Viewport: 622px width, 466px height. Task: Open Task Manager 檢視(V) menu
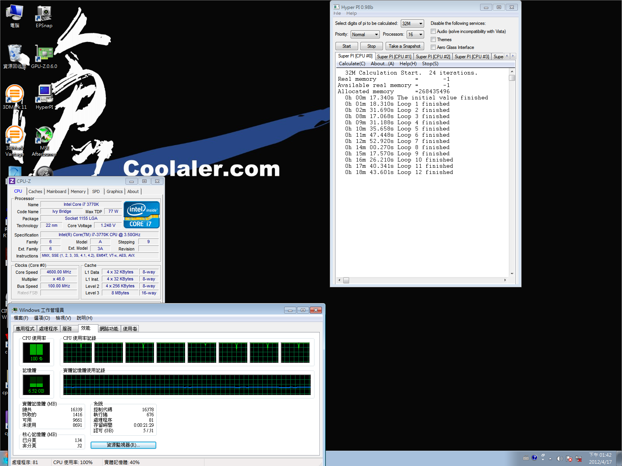63,318
